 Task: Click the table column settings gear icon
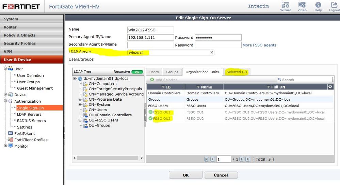tap(330, 87)
